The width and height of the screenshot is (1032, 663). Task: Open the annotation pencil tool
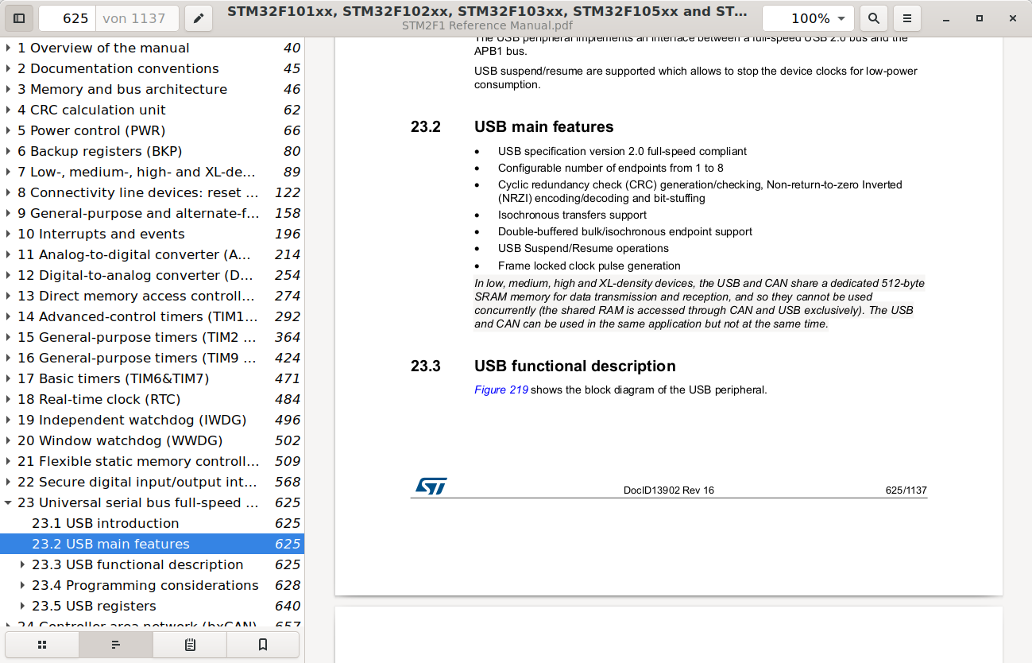pyautogui.click(x=199, y=18)
